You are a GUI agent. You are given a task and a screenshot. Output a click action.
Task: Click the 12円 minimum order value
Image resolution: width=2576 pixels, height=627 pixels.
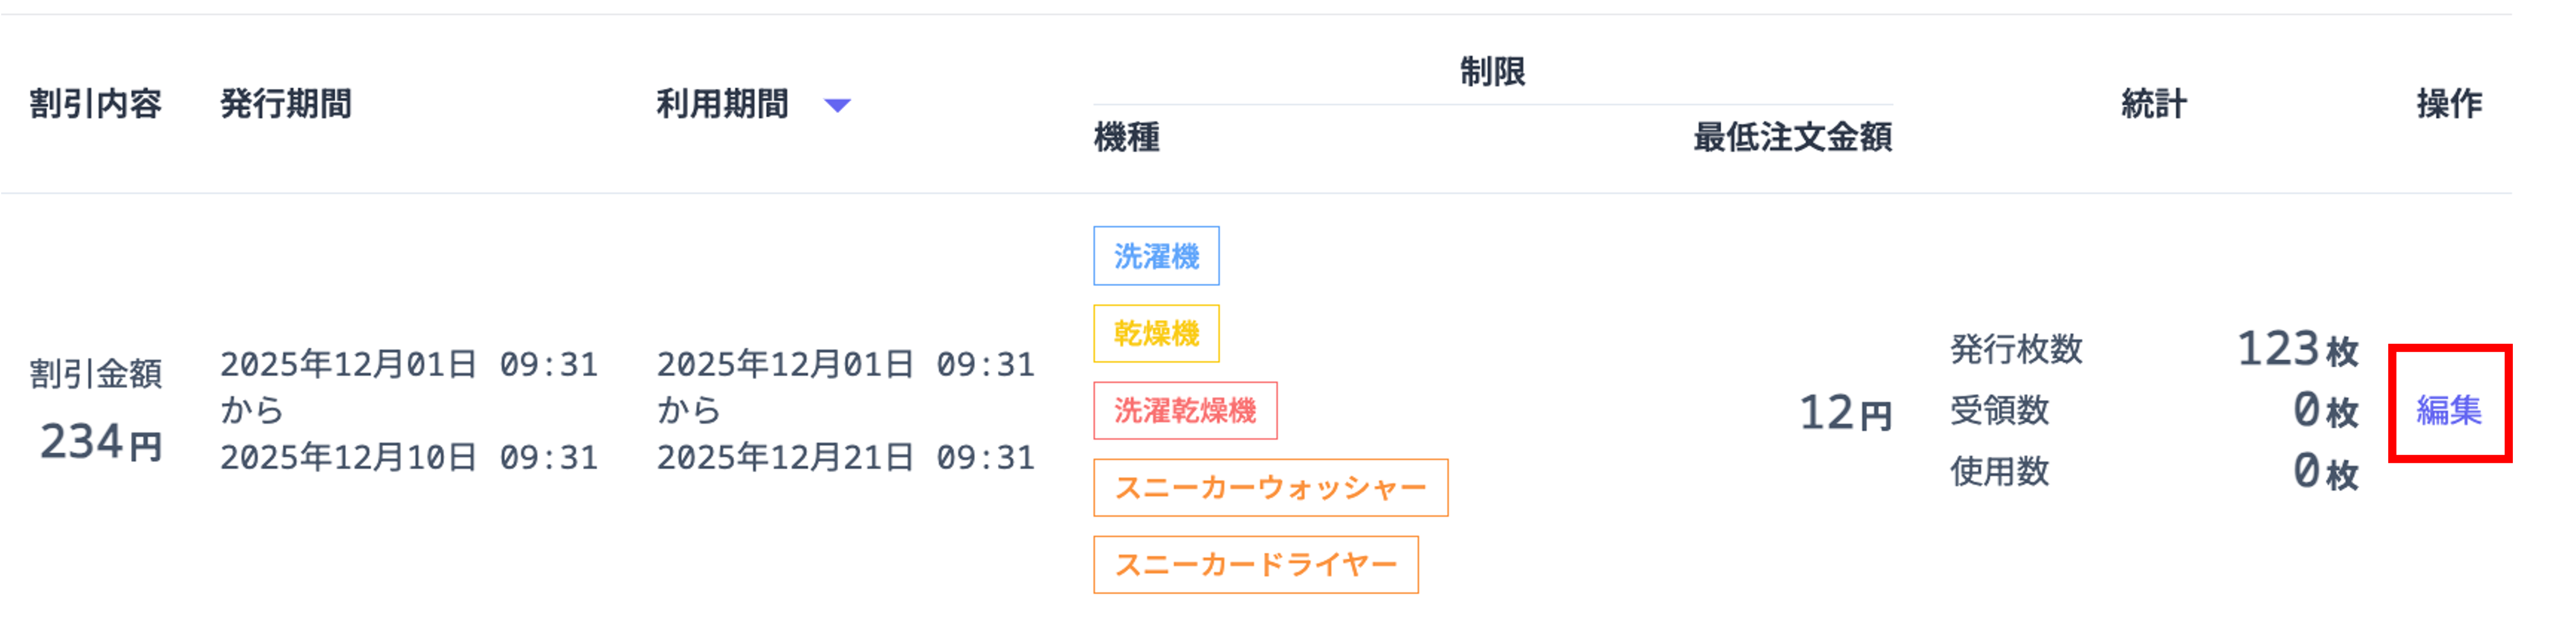(1845, 413)
